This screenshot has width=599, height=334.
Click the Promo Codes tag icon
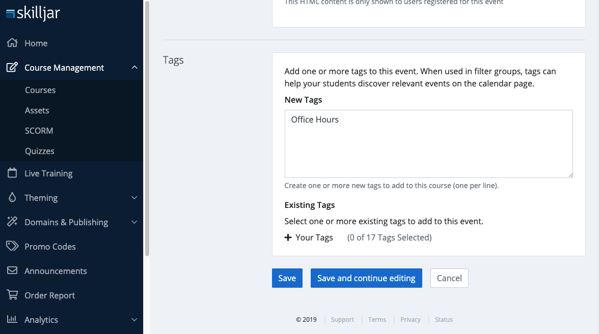12,247
